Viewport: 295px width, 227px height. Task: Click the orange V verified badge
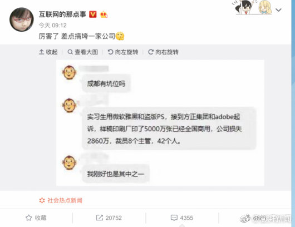[x=92, y=14]
